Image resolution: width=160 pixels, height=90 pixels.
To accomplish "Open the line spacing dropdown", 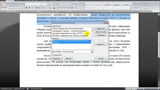I will pos(72,8).
